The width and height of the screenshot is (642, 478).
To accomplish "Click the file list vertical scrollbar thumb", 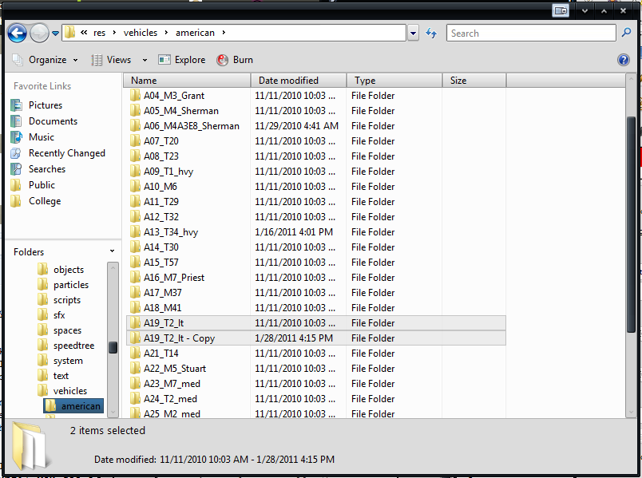I will click(631, 224).
